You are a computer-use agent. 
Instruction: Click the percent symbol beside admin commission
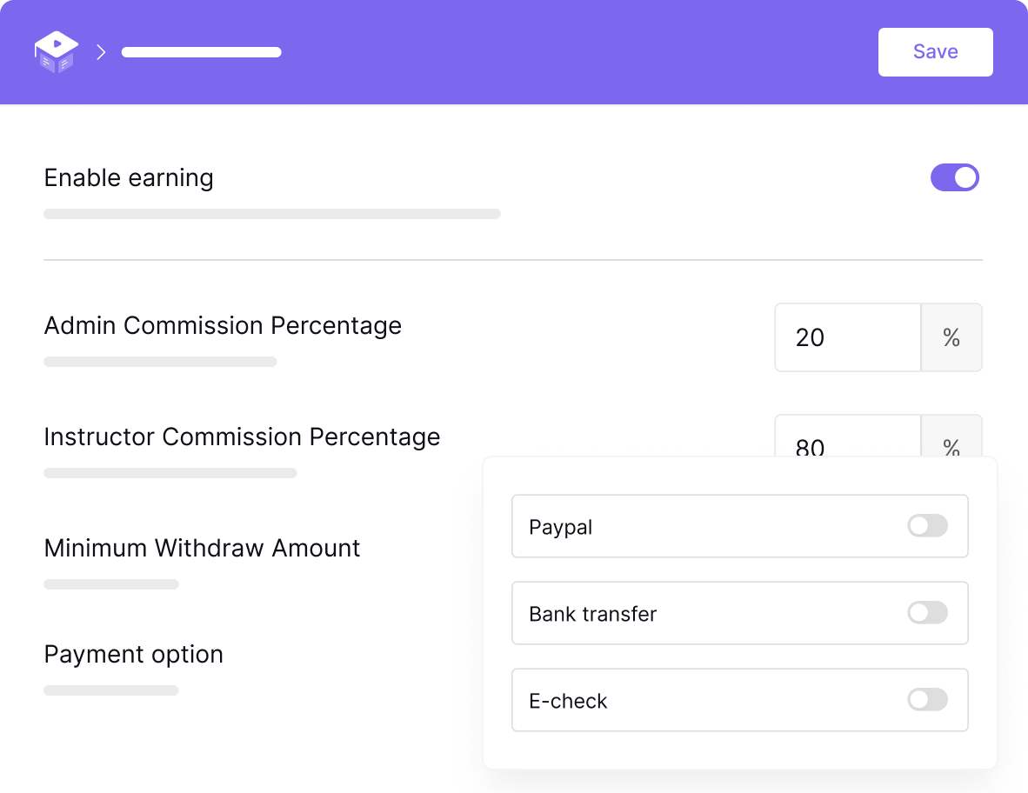click(951, 337)
